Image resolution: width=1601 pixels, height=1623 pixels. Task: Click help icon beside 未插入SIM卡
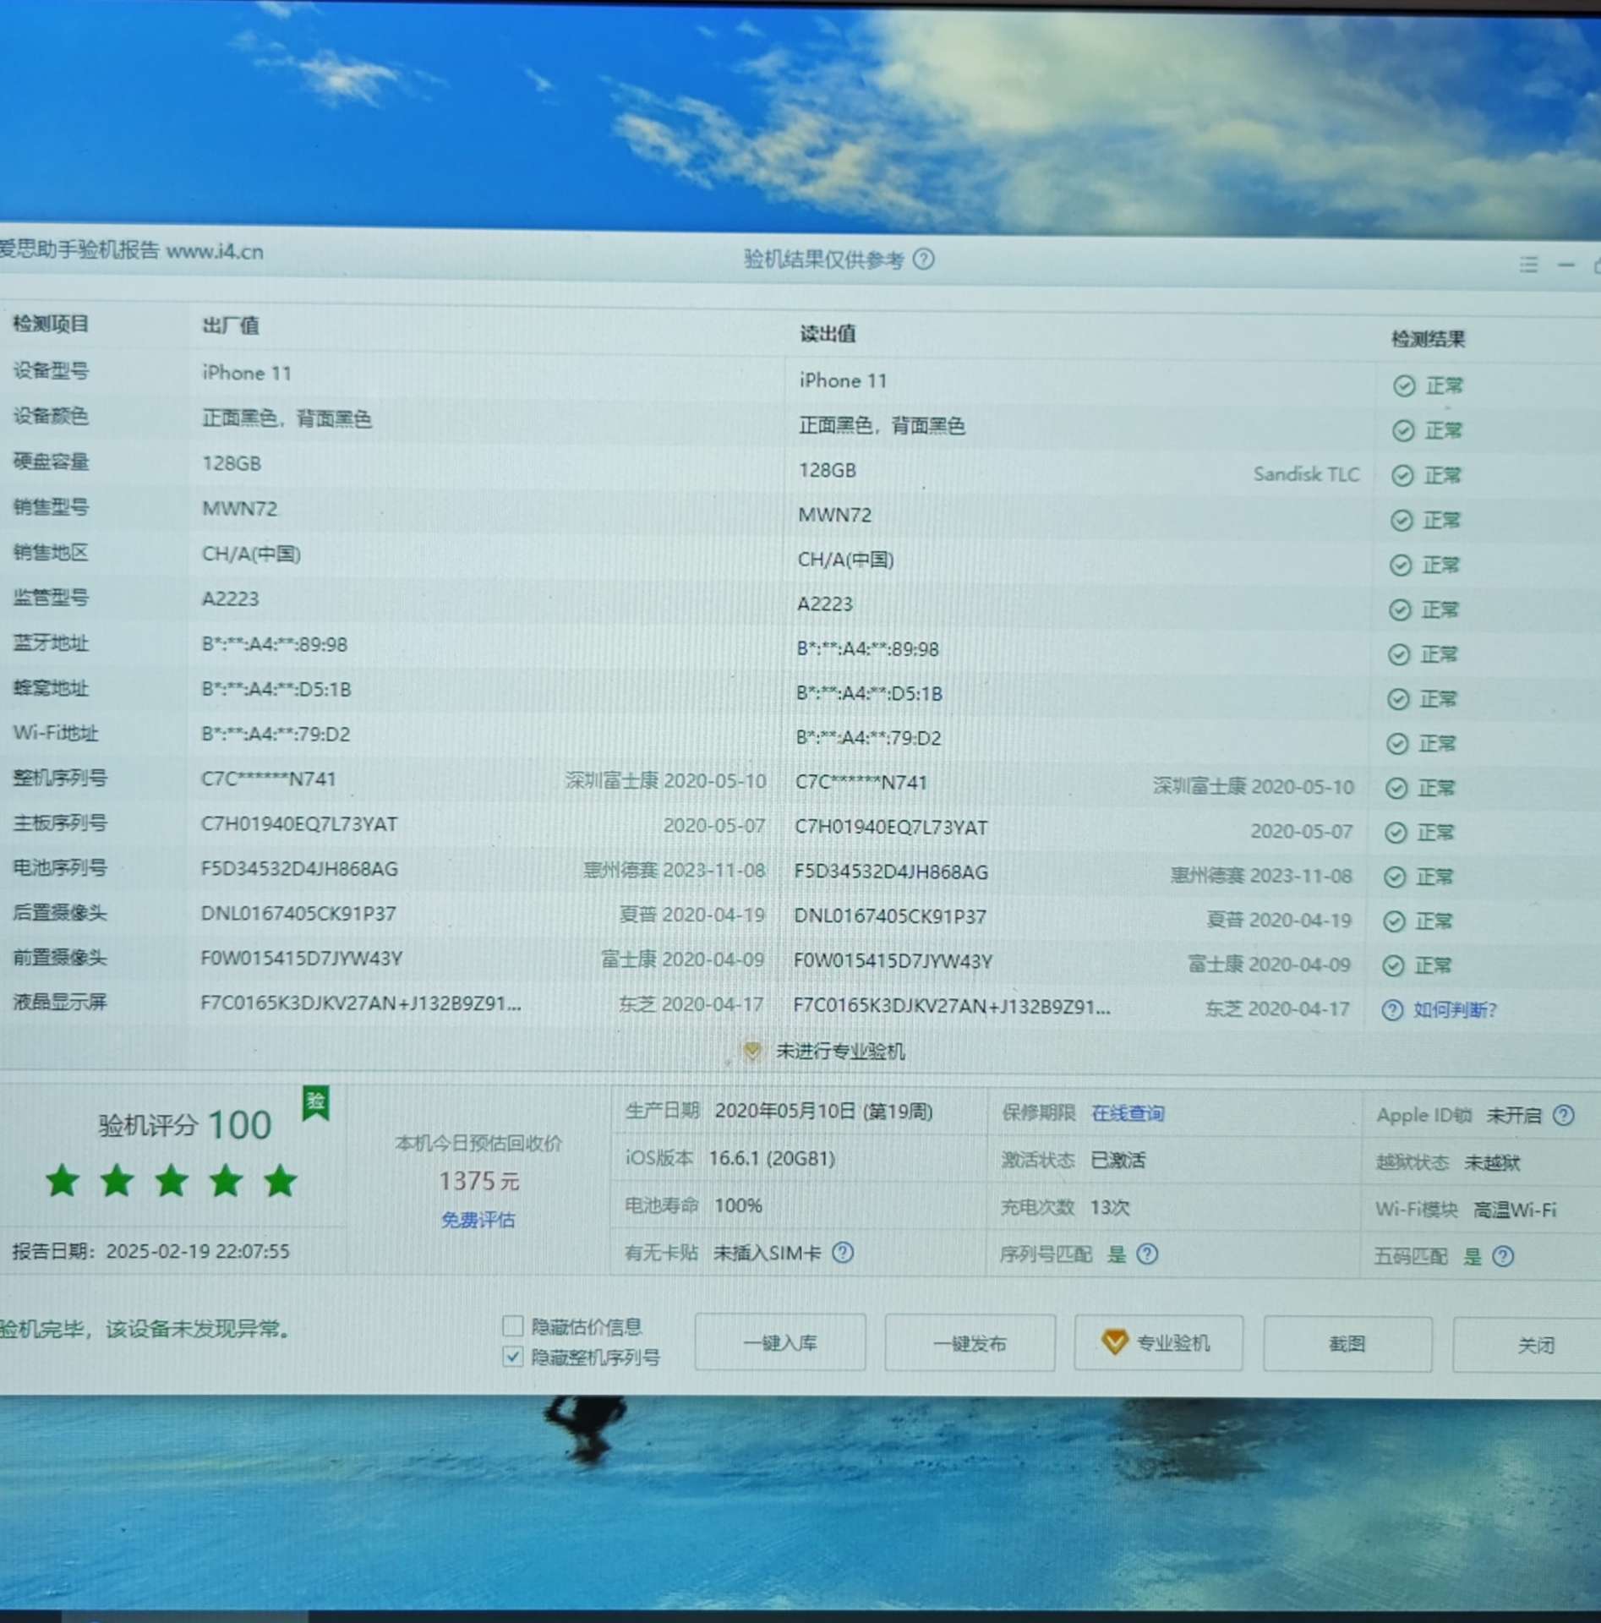click(843, 1253)
